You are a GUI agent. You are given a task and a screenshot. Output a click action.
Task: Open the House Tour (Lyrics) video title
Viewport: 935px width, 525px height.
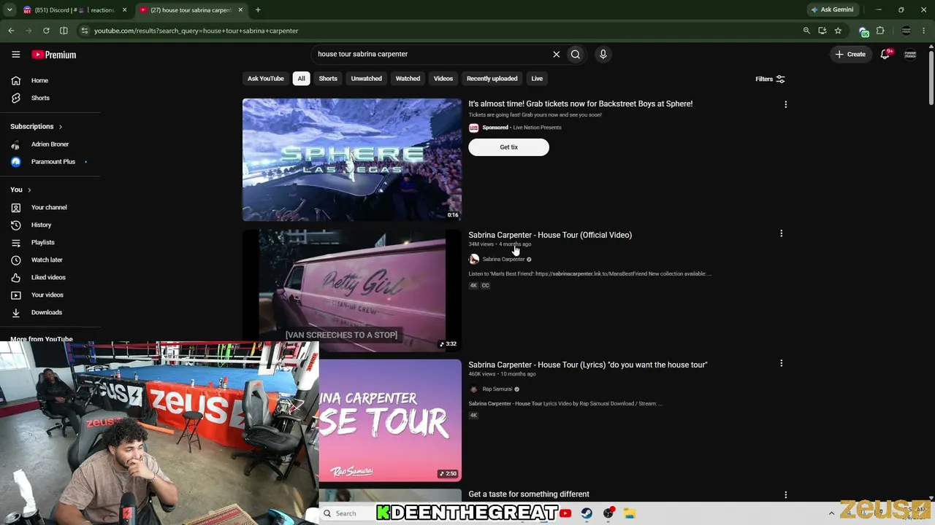[x=588, y=365]
